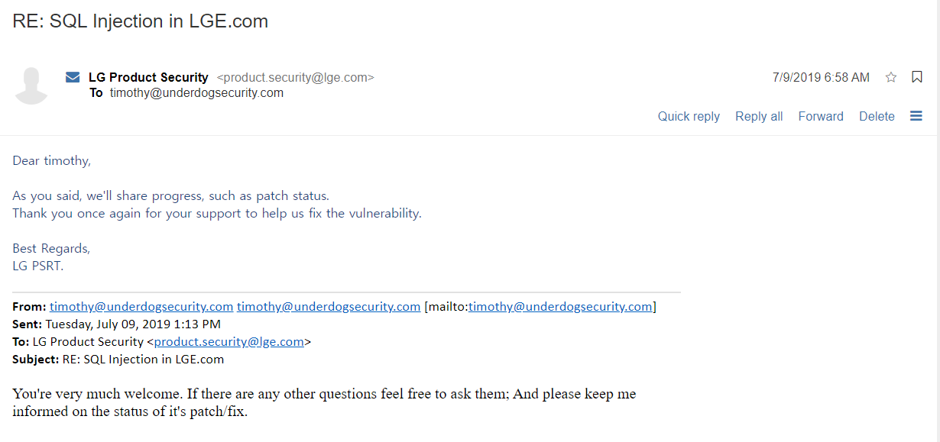Screen dimensions: 940x442
Task: Open product.security@lge.com link in quoted To line
Action: 229,342
